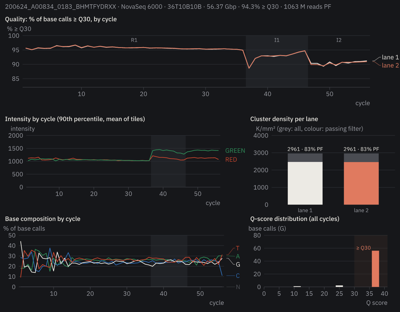Click the "2961 · 83% PF" label above the lane 1 bar
400x312 pixels.
click(305, 149)
